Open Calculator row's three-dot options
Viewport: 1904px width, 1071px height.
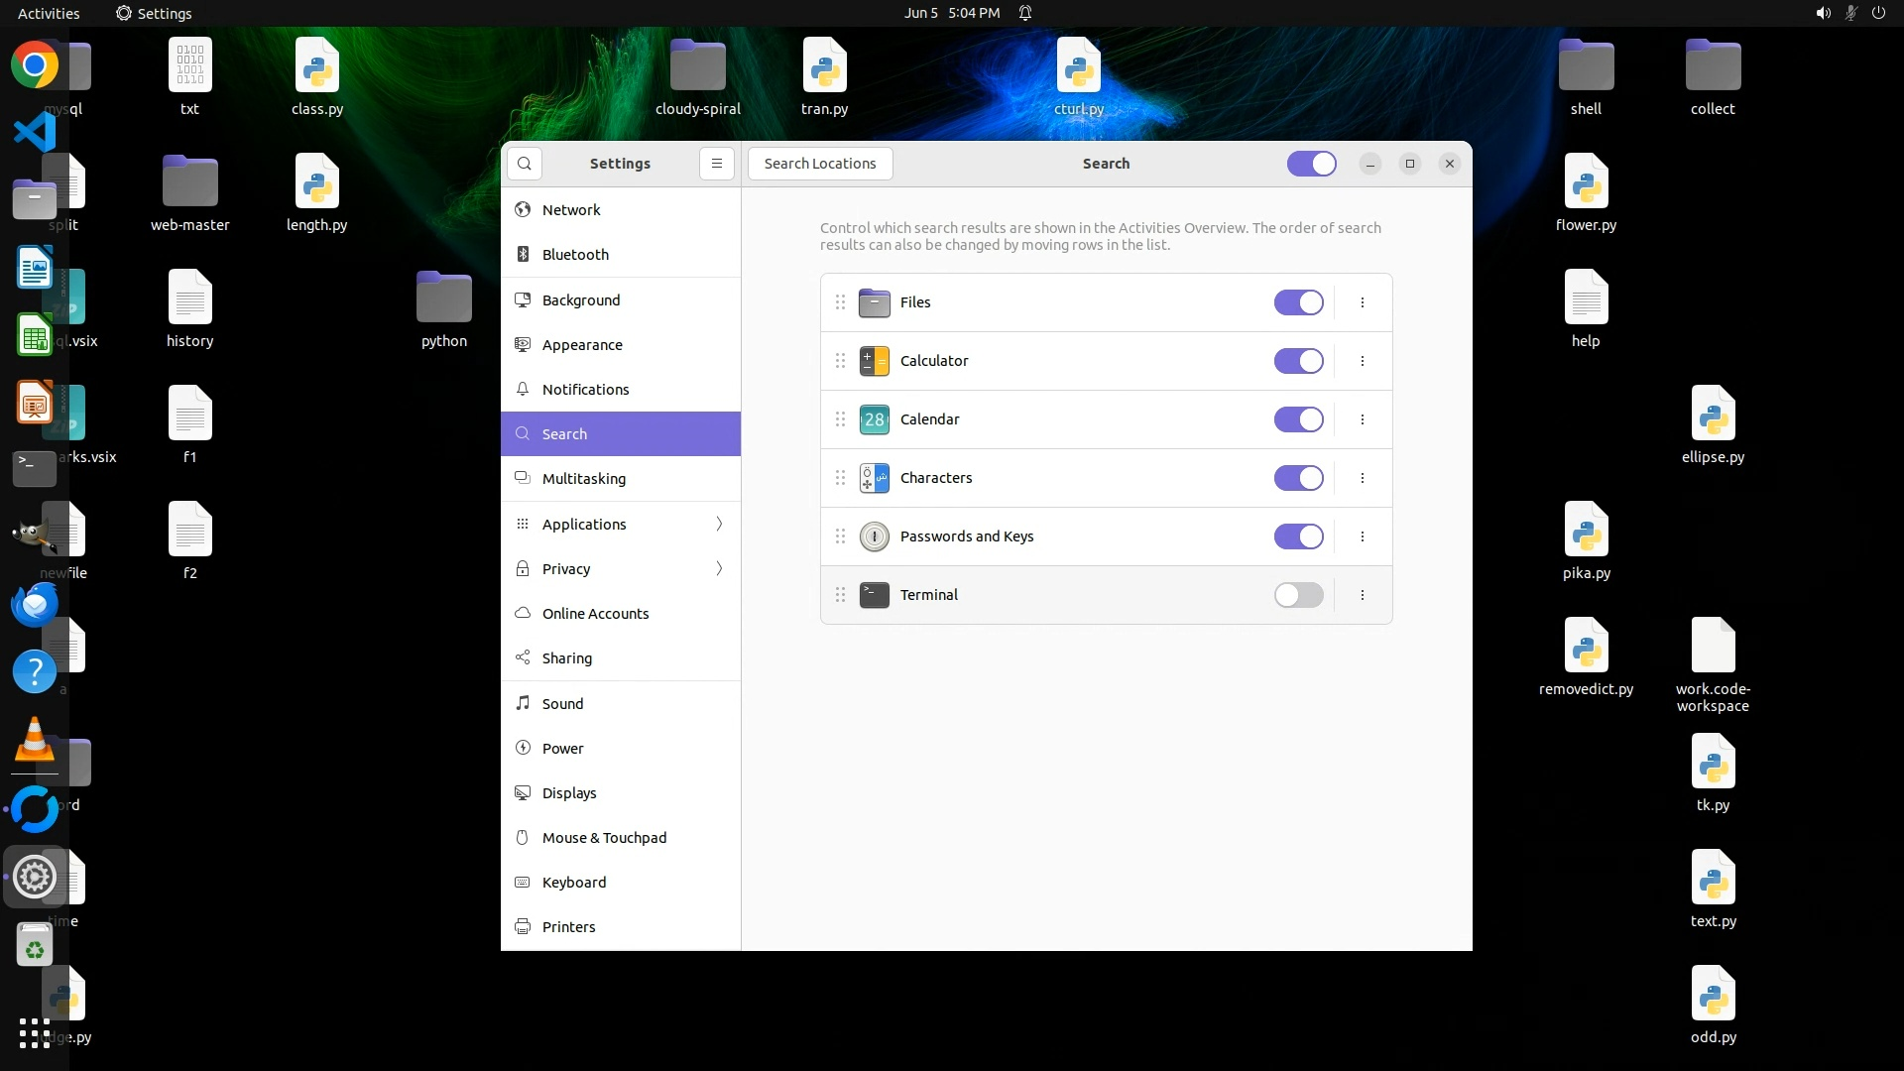coord(1363,361)
